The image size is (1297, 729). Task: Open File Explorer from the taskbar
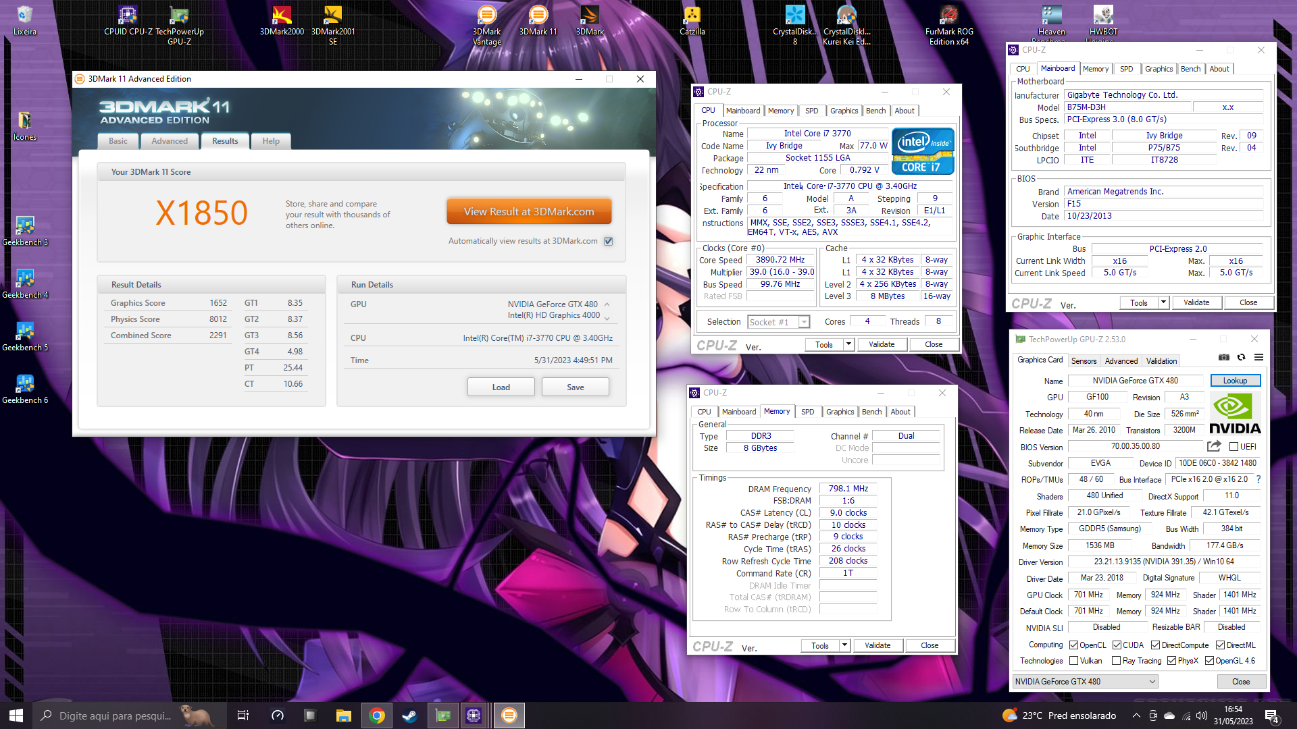coord(344,715)
